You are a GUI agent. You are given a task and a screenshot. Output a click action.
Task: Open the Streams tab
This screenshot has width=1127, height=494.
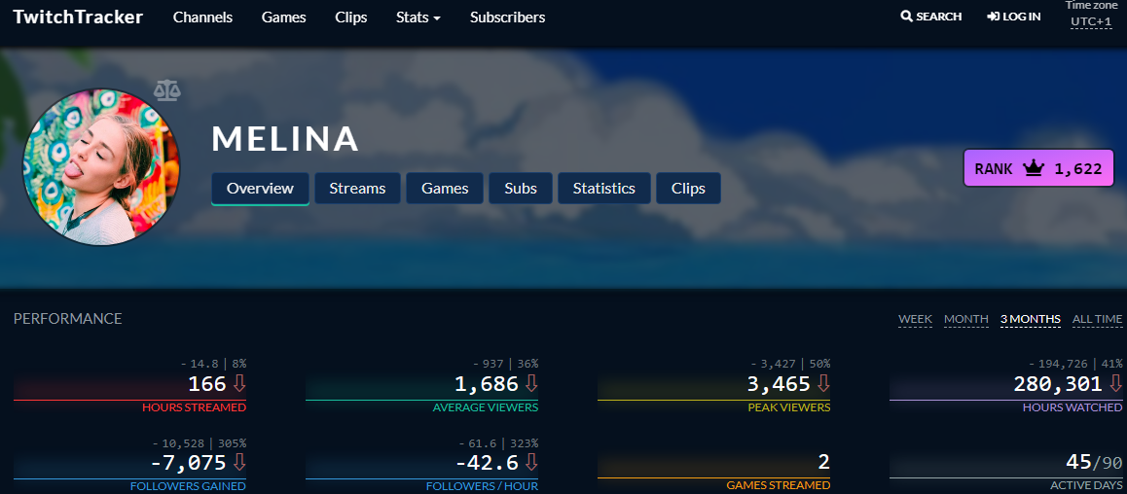point(357,188)
